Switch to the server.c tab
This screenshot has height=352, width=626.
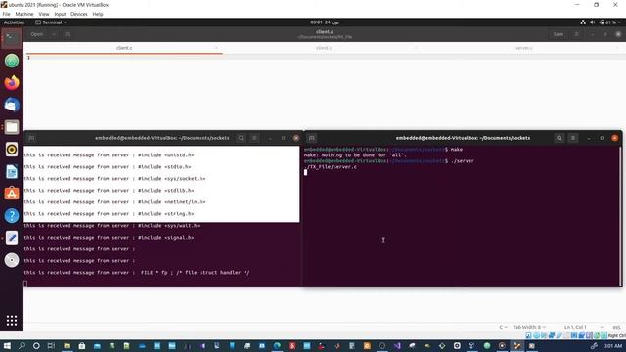pos(523,48)
